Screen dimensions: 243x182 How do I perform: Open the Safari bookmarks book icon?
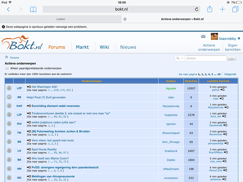33,9
